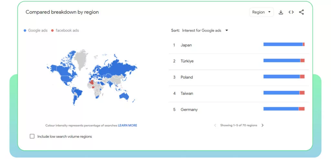This screenshot has height=159, width=331.
Task: Click the Google ads legend label
Action: 38,30
